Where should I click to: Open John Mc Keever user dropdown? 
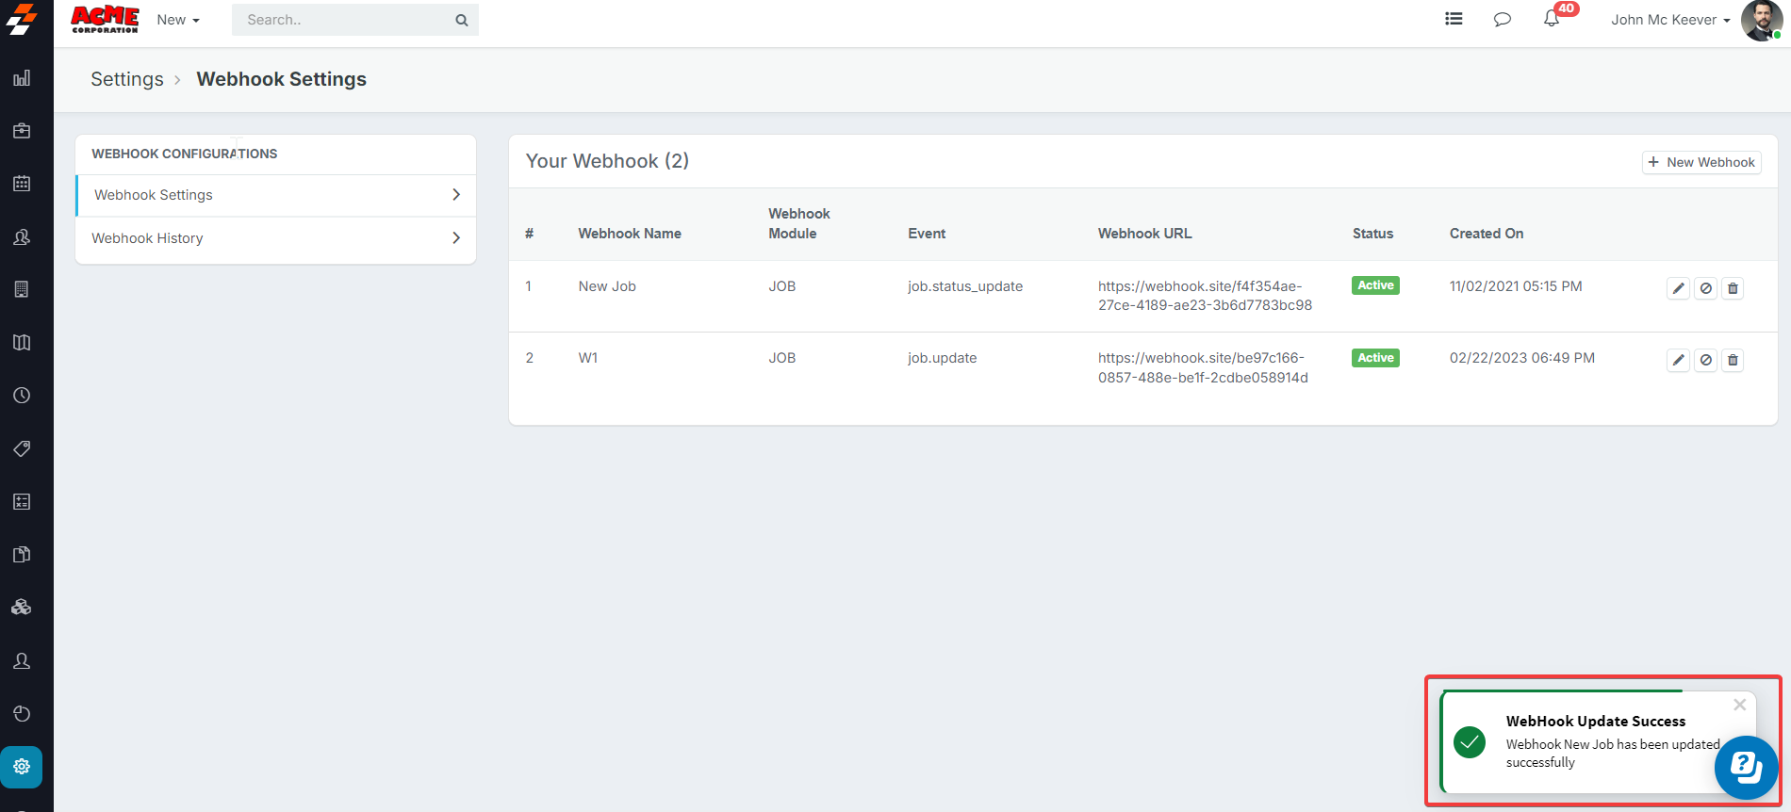[1669, 20]
